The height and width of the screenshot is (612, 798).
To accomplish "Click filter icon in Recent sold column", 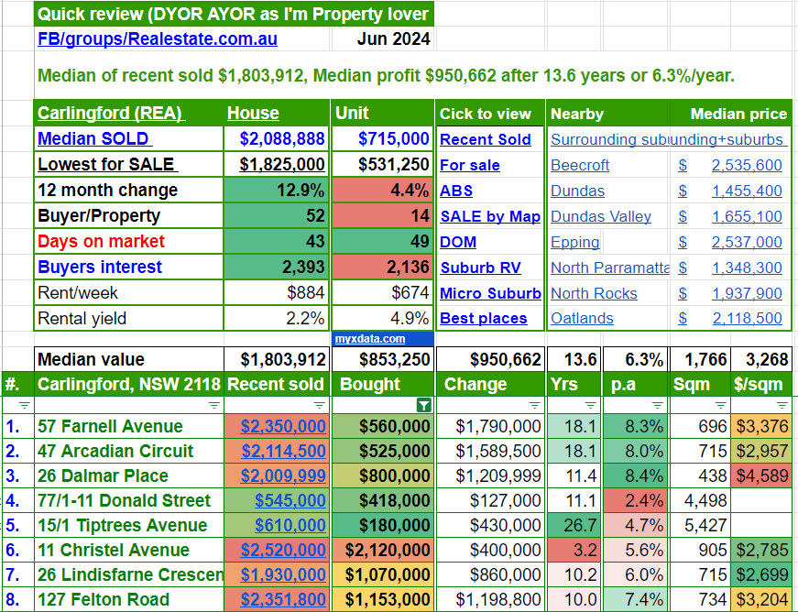I will 320,405.
